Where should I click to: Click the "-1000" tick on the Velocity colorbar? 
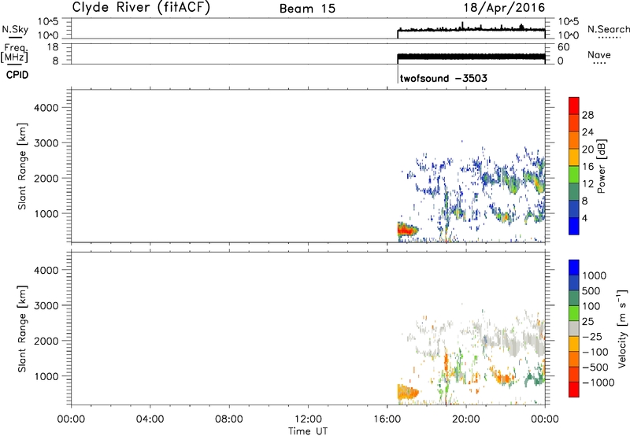[598, 382]
